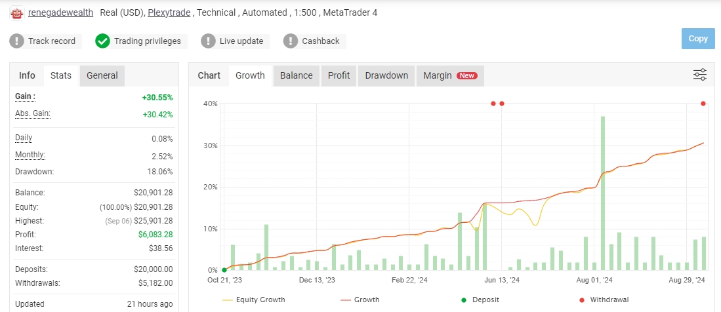Toggle Deposit markers in legend
721x312 pixels.
(x=480, y=300)
